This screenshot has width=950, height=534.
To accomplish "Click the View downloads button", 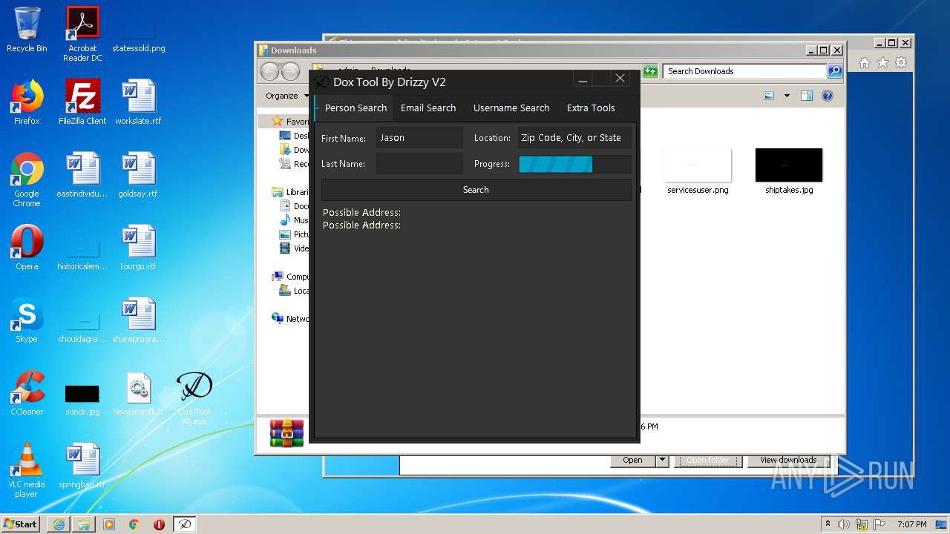I will coord(788,460).
